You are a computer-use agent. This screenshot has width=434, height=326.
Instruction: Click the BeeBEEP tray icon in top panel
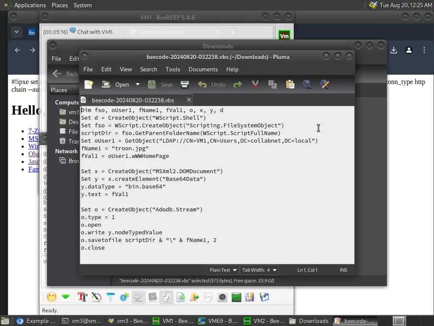point(373,5)
